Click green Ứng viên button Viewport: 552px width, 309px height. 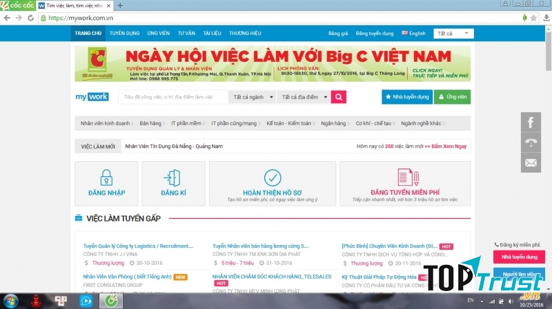tap(453, 97)
